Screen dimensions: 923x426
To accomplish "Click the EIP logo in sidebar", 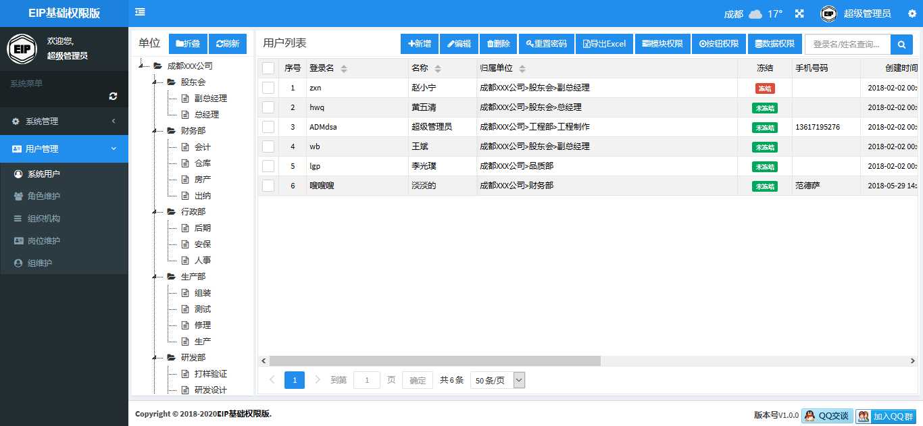I will pyautogui.click(x=22, y=49).
